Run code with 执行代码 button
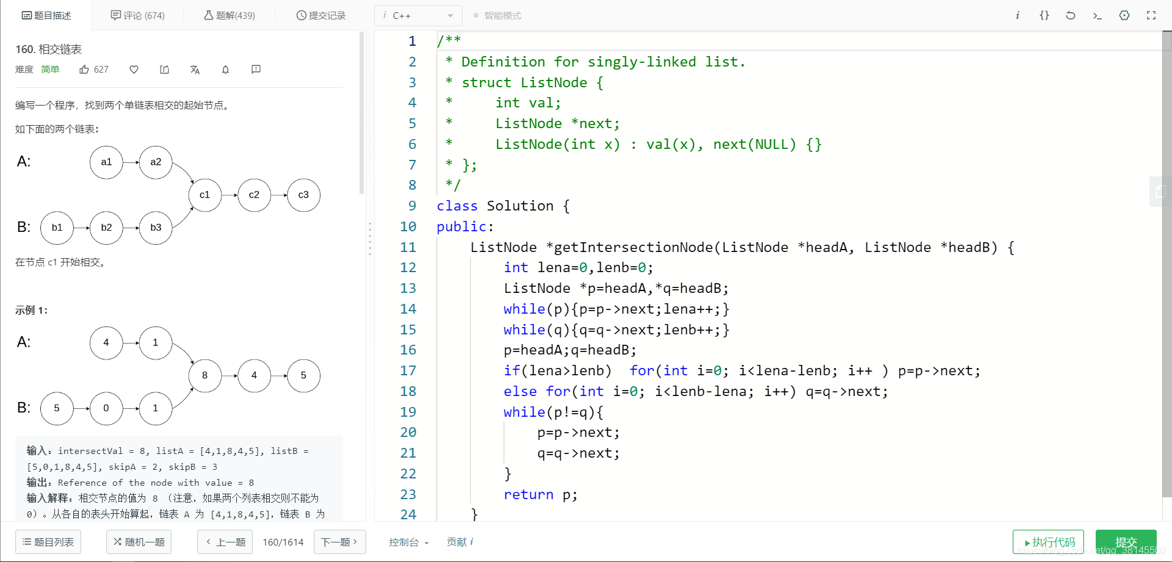 pyautogui.click(x=1048, y=542)
